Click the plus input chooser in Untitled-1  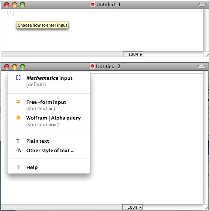pyautogui.click(x=11, y=13)
